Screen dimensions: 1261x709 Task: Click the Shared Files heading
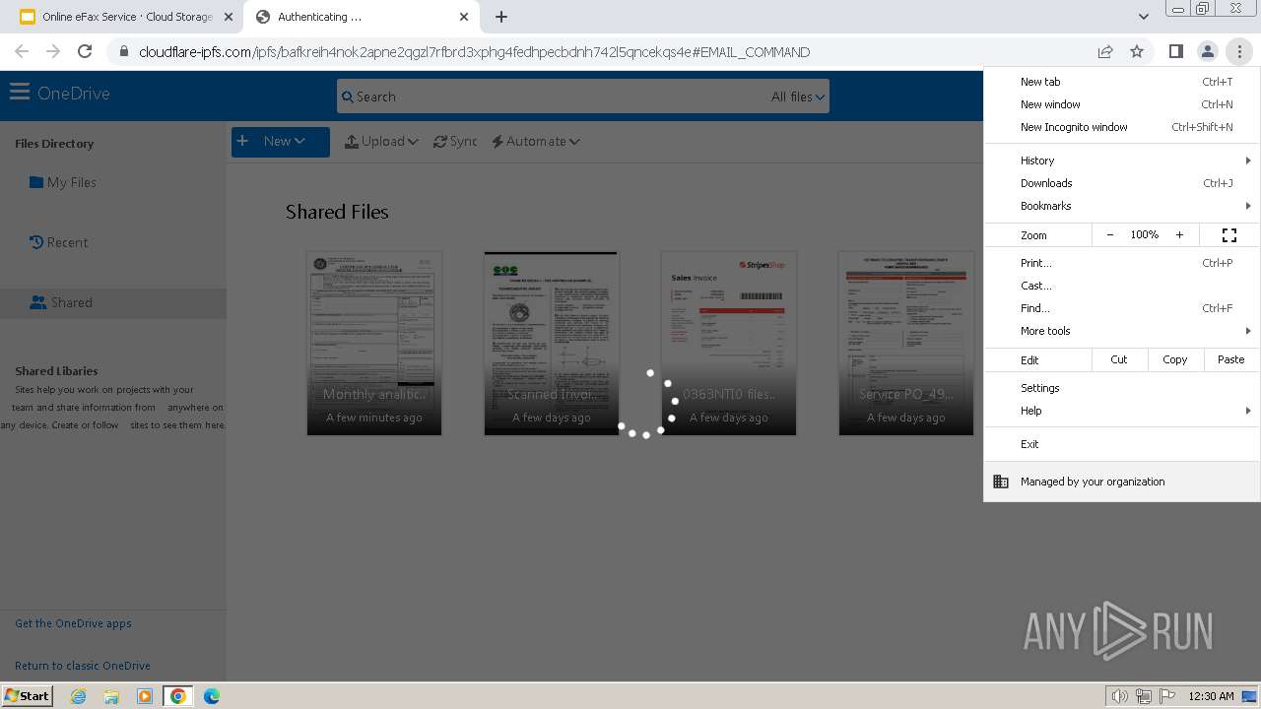click(337, 212)
